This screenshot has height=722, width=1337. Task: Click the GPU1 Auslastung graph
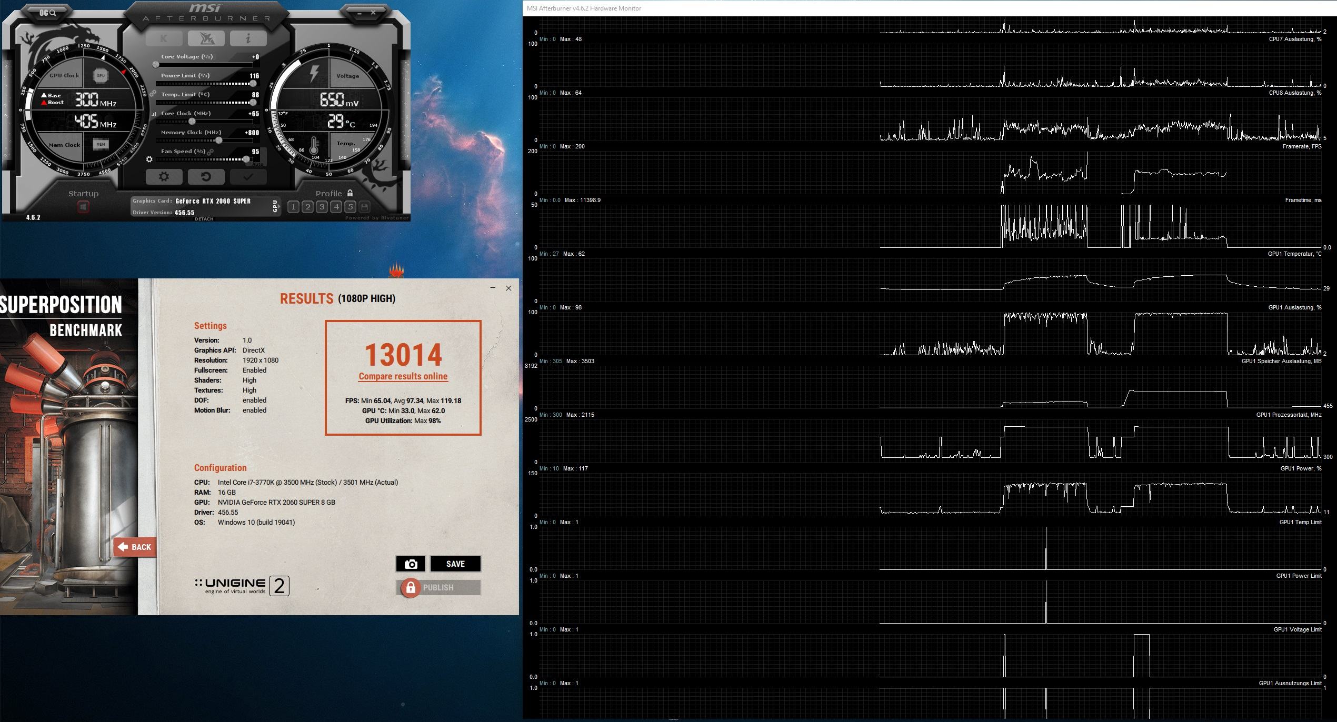[x=931, y=334]
